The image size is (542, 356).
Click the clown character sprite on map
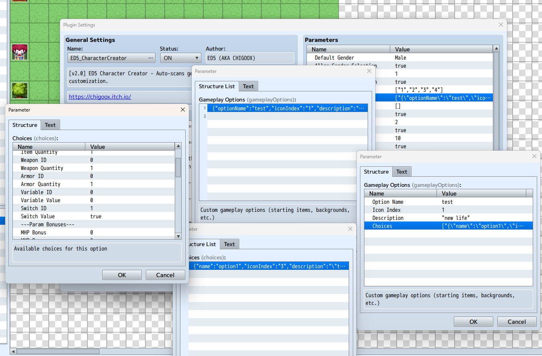(x=19, y=52)
